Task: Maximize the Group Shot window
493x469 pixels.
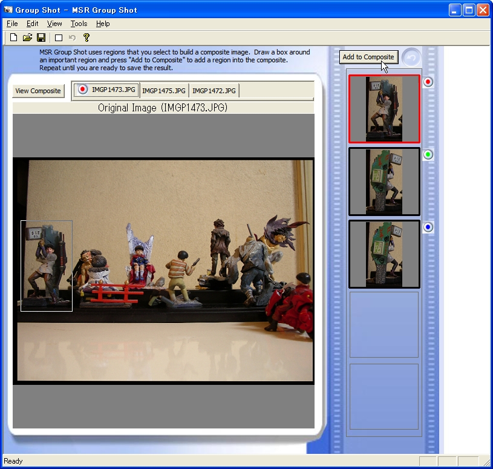Action: (x=469, y=10)
